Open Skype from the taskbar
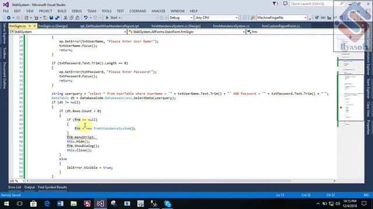This screenshot has width=373, height=209. point(167,204)
